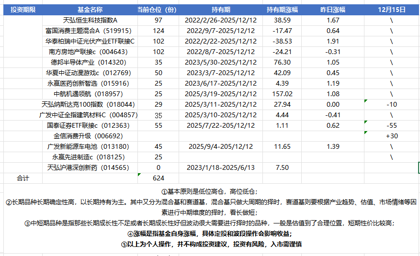Viewport: 420px width, 256px height.
Task: Click the 中航机遇领航 (018957) cell
Action: click(90, 94)
